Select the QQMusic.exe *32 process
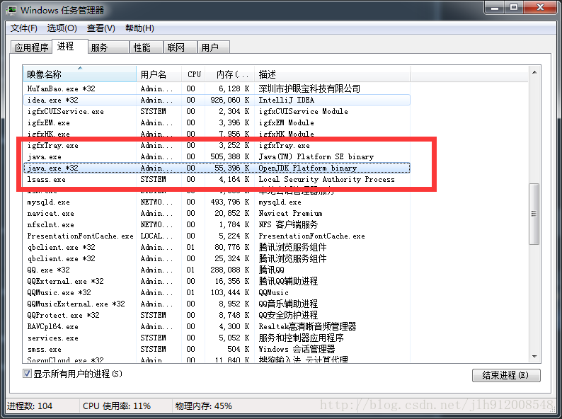 (x=217, y=292)
